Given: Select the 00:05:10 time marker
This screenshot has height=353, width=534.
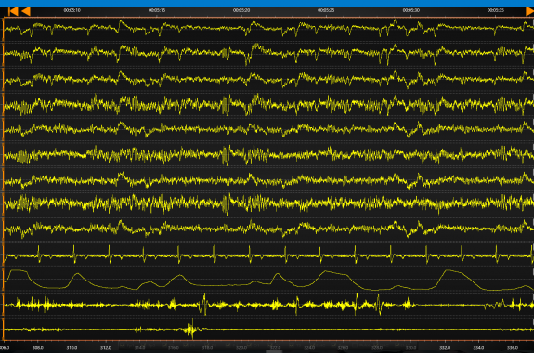Looking at the screenshot, I should point(72,10).
